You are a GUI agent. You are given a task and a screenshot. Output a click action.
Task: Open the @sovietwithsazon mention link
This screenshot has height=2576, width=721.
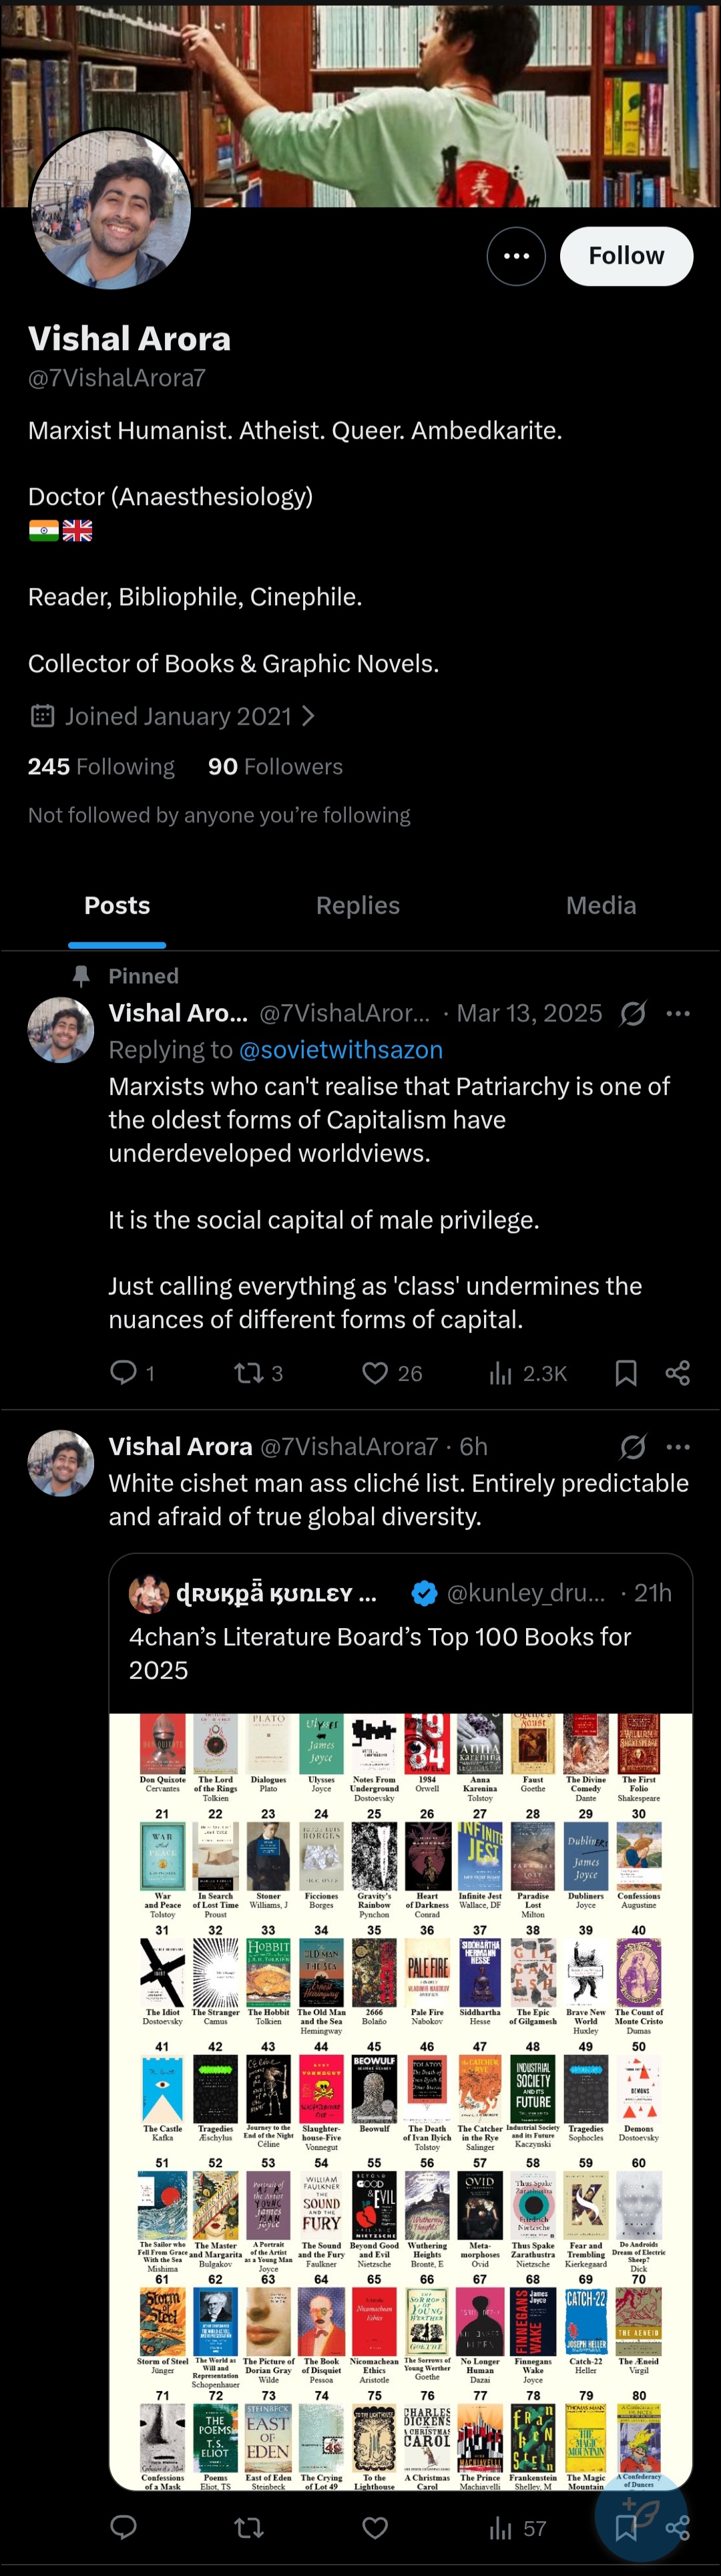[x=340, y=1049]
